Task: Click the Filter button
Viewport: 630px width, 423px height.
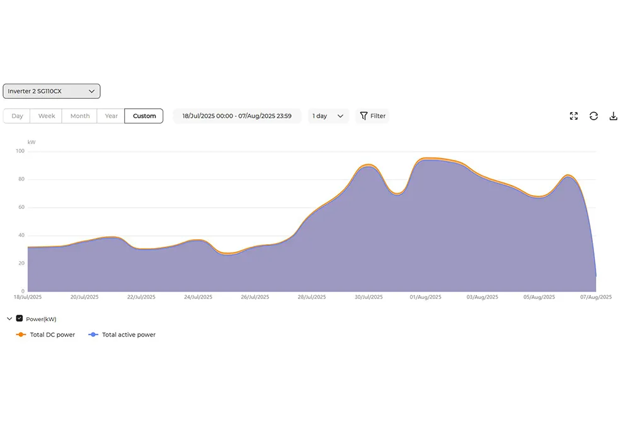Action: [x=372, y=116]
